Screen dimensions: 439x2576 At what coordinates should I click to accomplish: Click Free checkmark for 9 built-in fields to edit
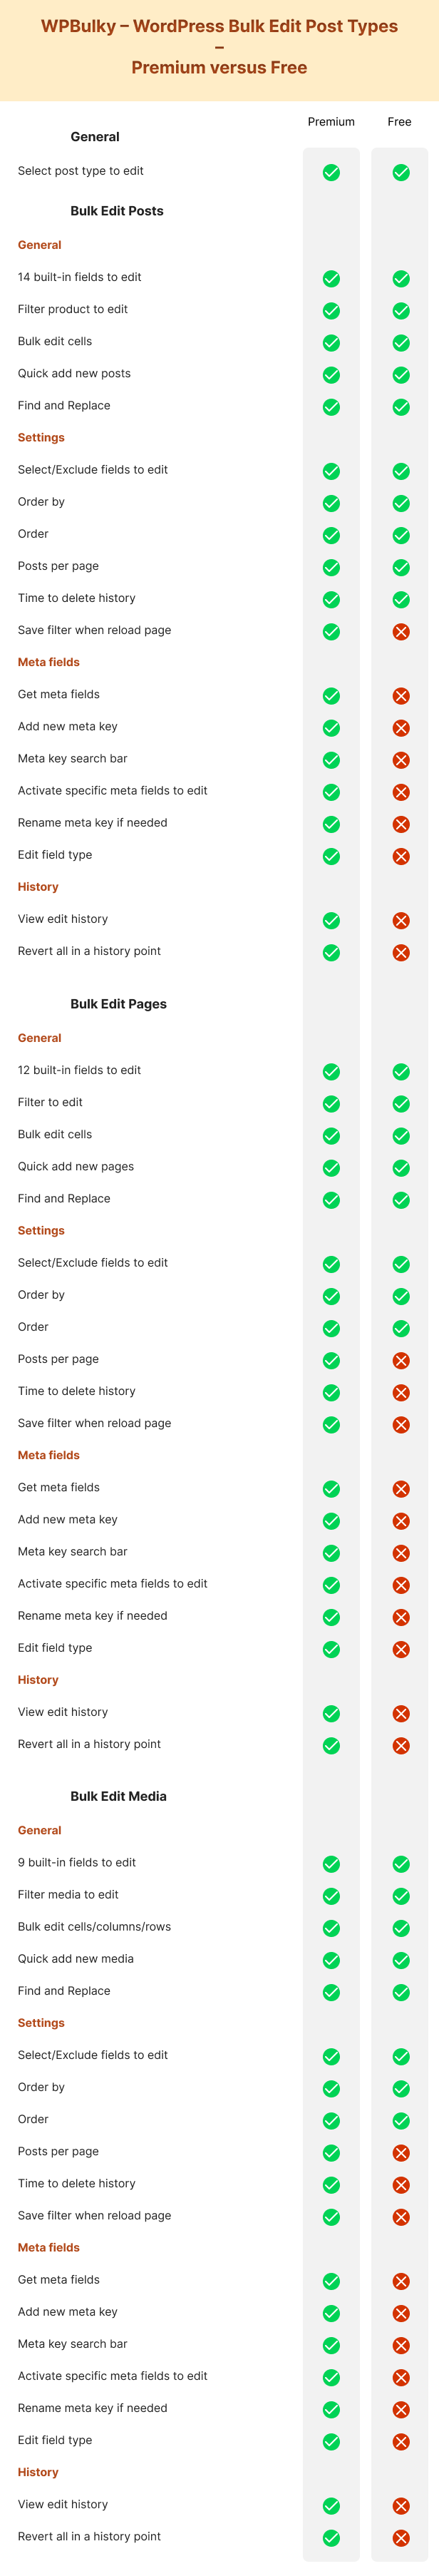point(401,1864)
